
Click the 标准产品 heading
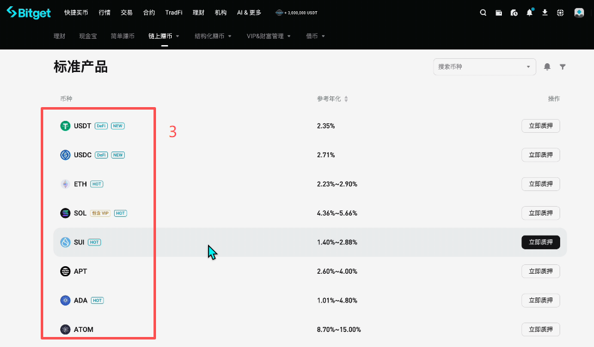81,66
